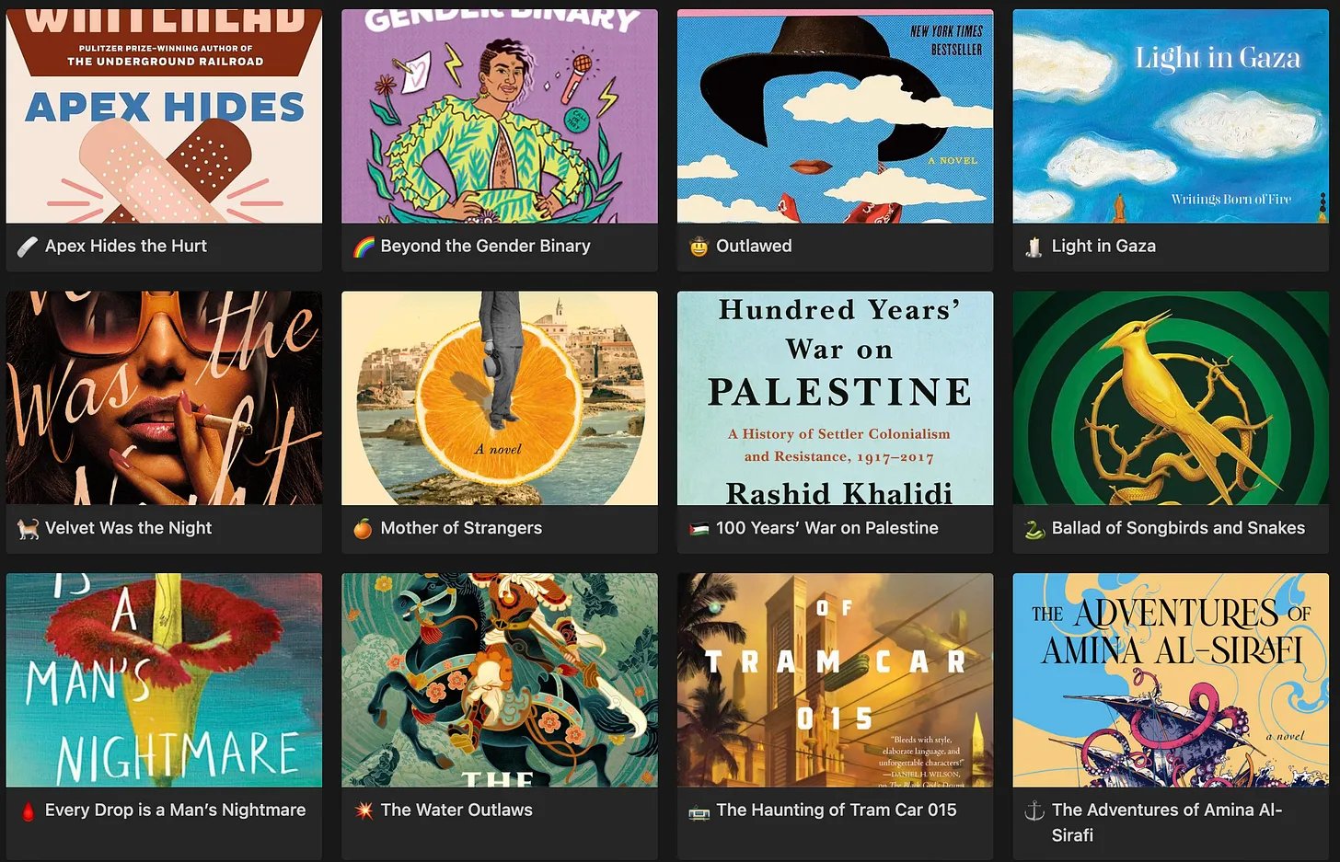Screen dimensions: 1340x862
Task: Click the cowboy face icon beside Outlawed
Action: pos(699,247)
